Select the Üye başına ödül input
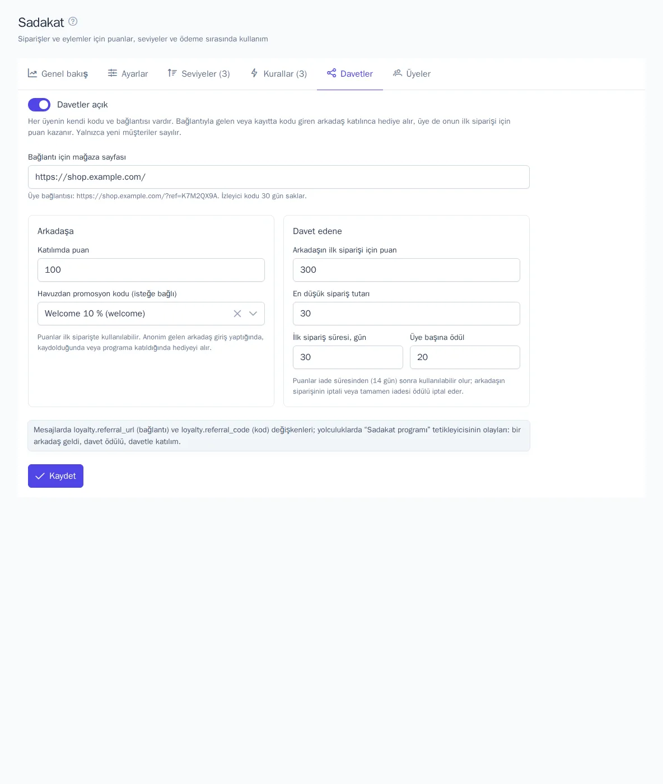The width and height of the screenshot is (663, 784). pyautogui.click(x=465, y=357)
